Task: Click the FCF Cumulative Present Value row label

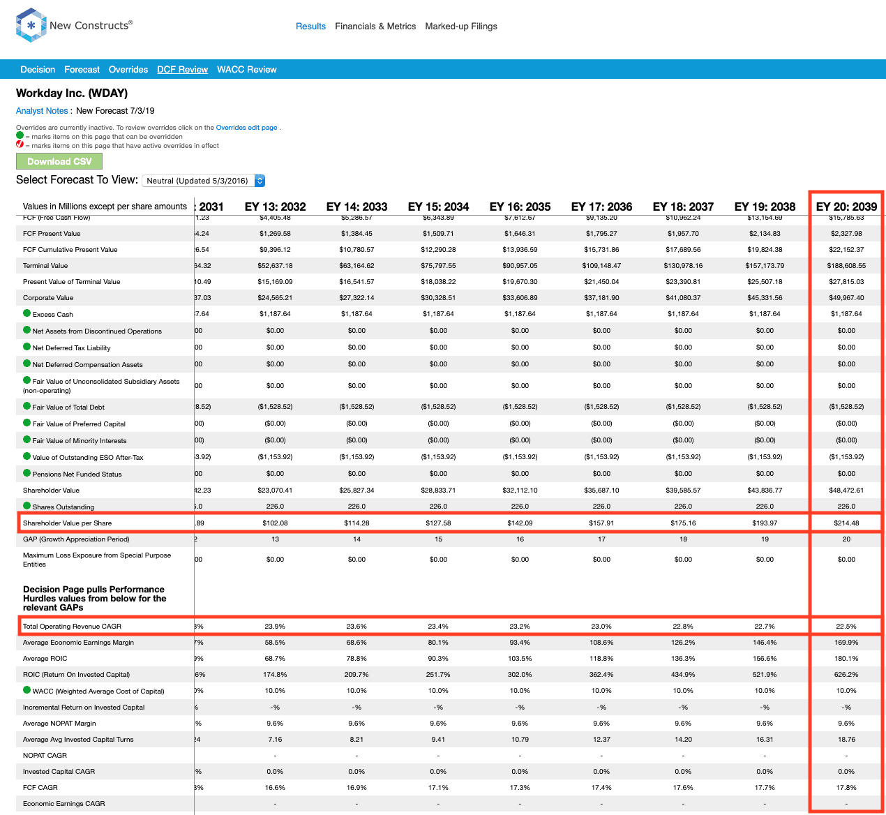Action: click(70, 249)
